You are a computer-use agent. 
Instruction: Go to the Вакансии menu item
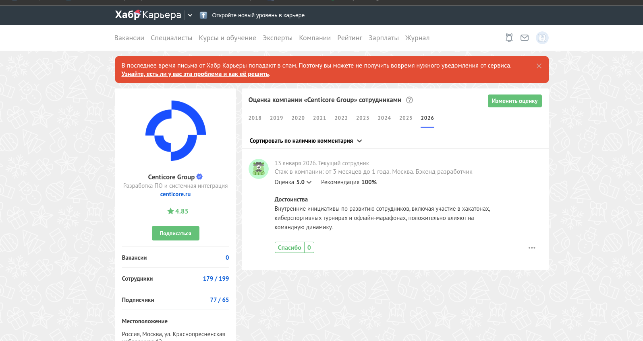tap(129, 38)
